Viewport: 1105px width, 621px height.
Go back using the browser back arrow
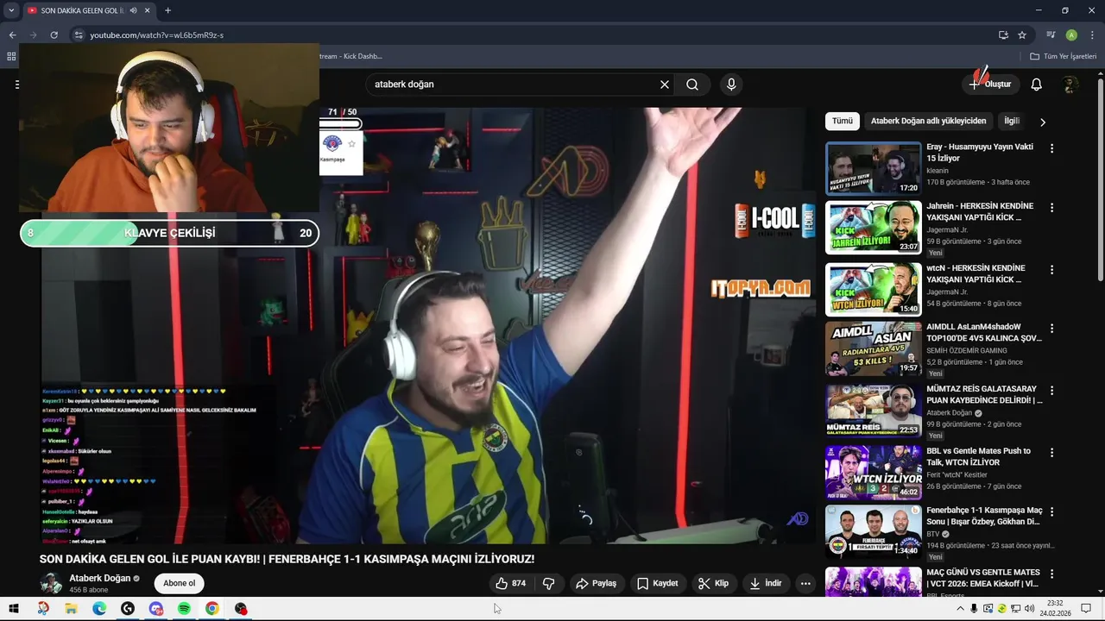point(12,35)
